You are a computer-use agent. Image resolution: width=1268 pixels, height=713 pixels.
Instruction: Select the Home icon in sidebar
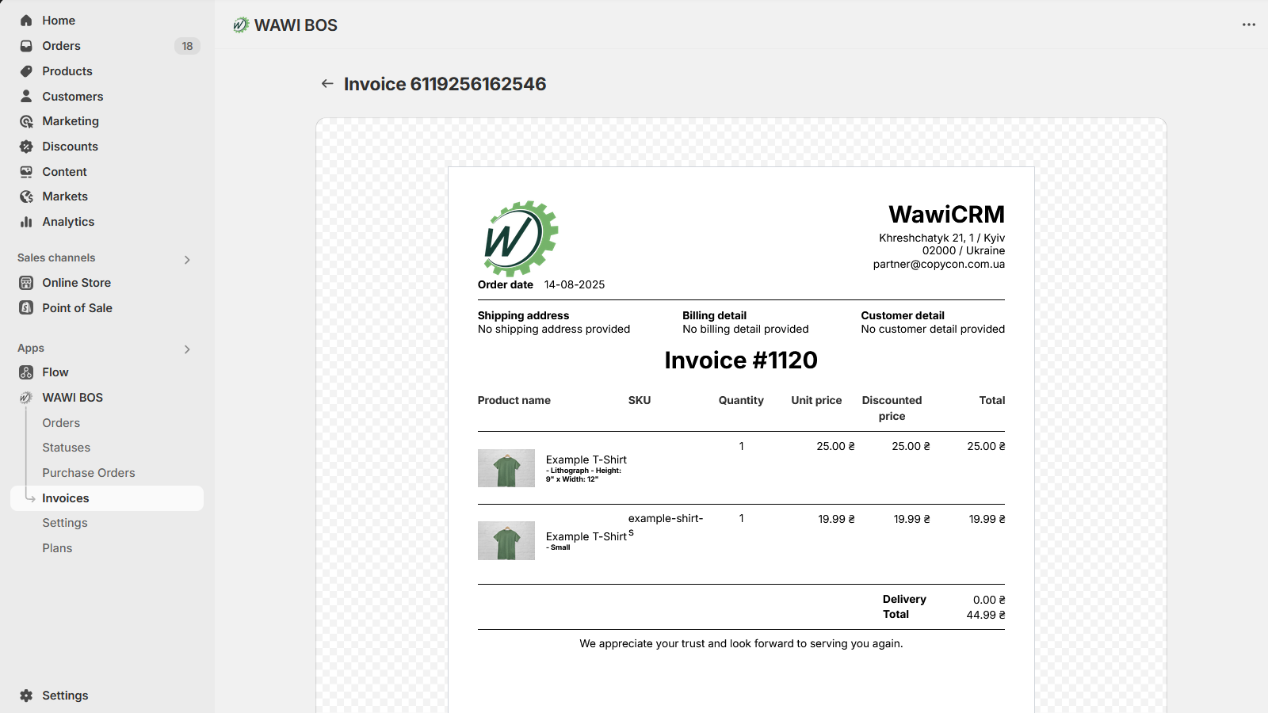click(x=26, y=20)
